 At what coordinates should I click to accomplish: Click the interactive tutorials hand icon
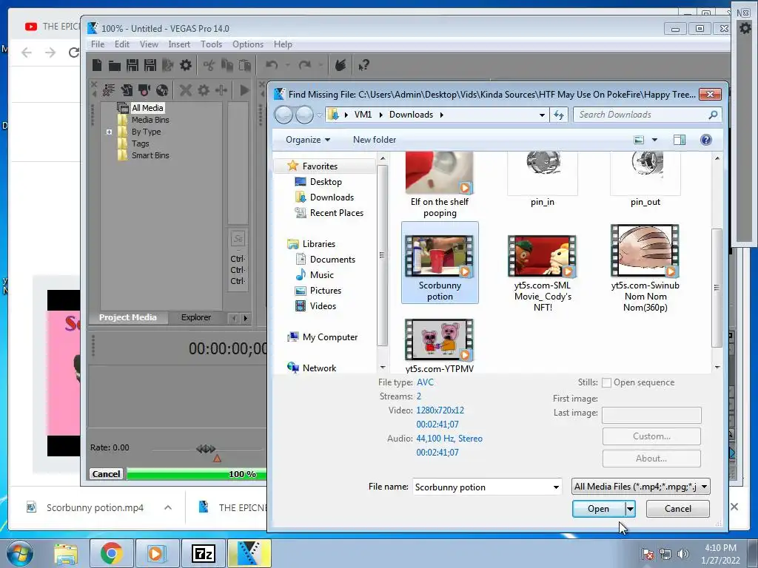tap(341, 65)
